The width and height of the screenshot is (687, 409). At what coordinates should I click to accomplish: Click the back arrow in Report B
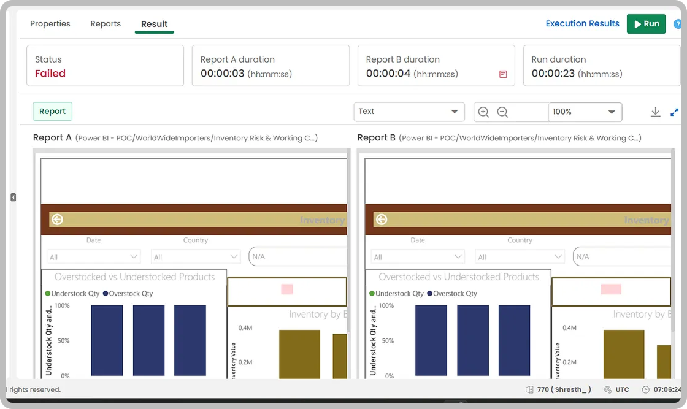click(382, 220)
